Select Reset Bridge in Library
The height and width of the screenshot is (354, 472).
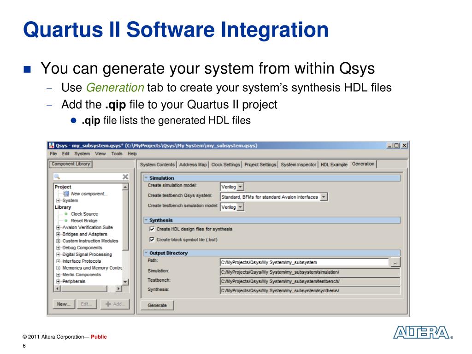(x=84, y=221)
